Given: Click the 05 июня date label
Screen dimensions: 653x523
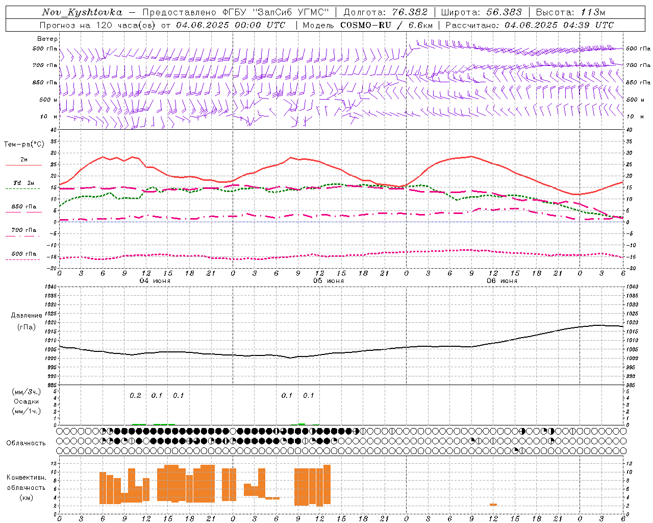Looking at the screenshot, I should [329, 281].
